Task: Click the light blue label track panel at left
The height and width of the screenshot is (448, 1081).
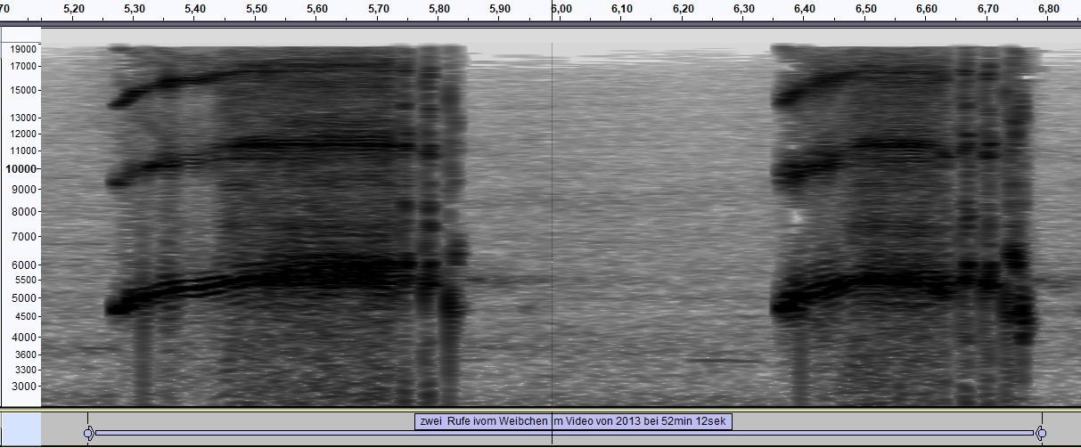Action: (20, 428)
